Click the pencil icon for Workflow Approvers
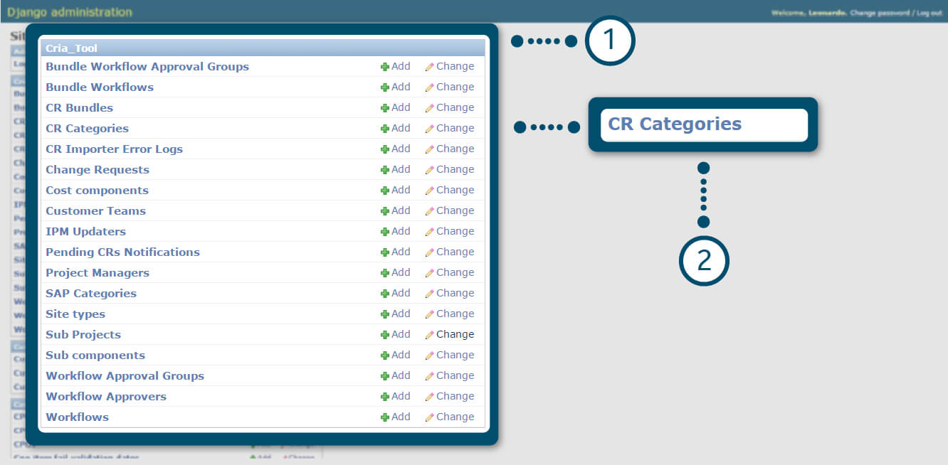The image size is (948, 465). pyautogui.click(x=429, y=397)
